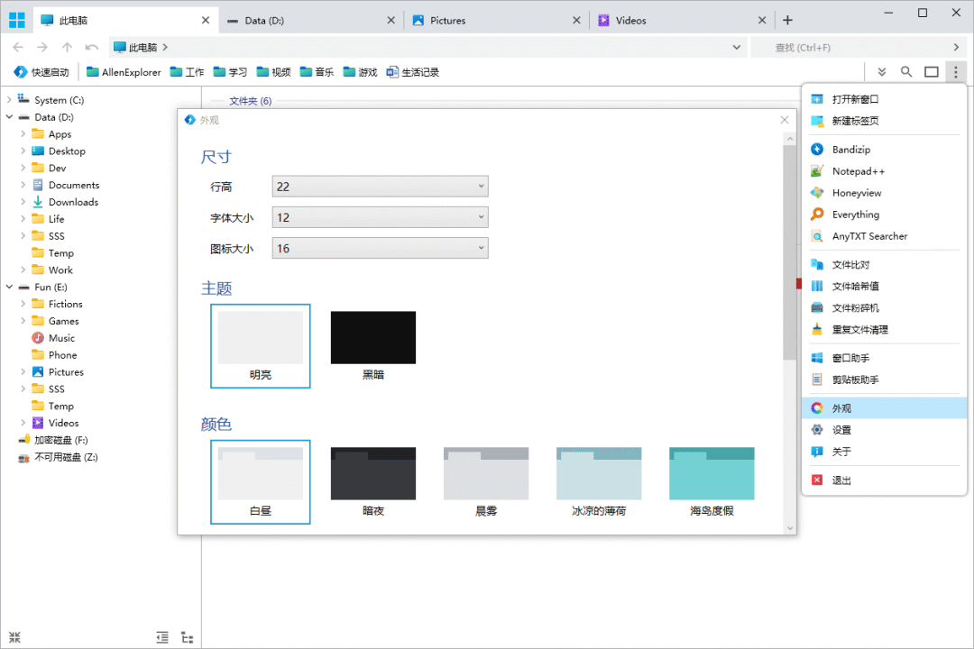
Task: Open the 字体大小 font size dropdown
Action: click(380, 217)
